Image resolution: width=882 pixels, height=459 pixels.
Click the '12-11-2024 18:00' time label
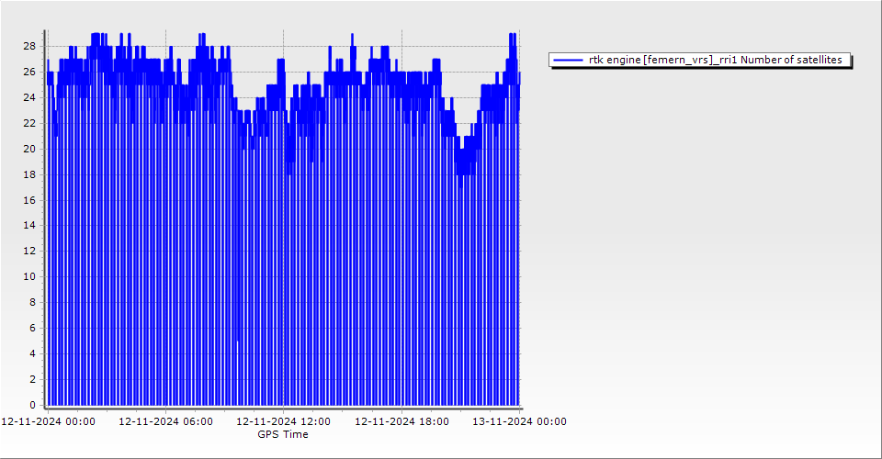pos(401,421)
